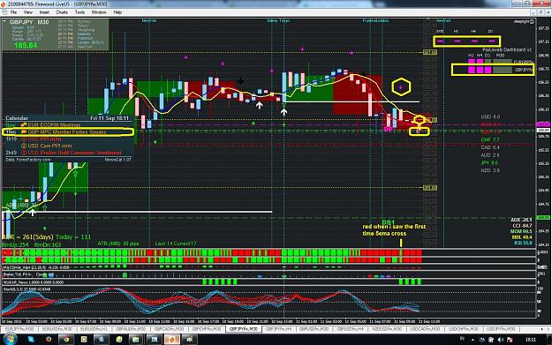Switch to the GBPCHFfw,M30 chart tab
The image size is (552, 345).
point(207,329)
